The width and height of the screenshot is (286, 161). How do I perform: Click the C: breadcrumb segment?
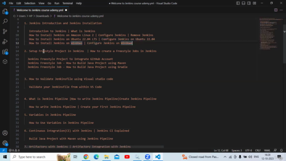click(x=14, y=16)
